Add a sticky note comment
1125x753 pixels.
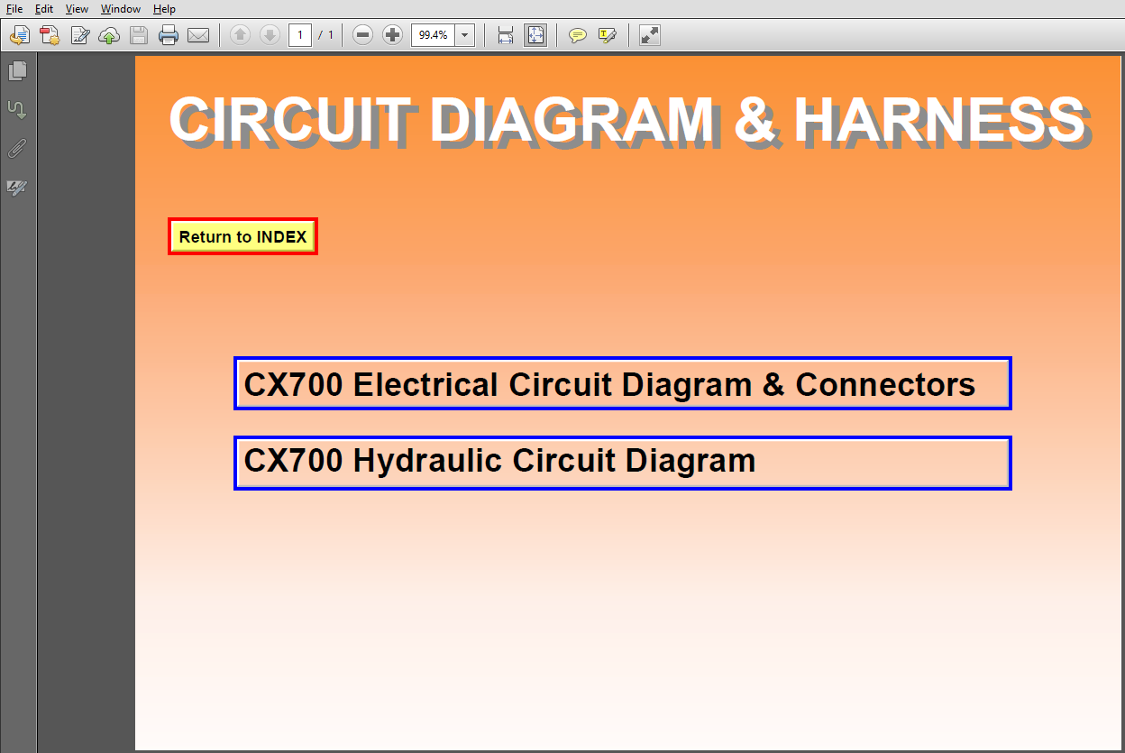(x=578, y=35)
